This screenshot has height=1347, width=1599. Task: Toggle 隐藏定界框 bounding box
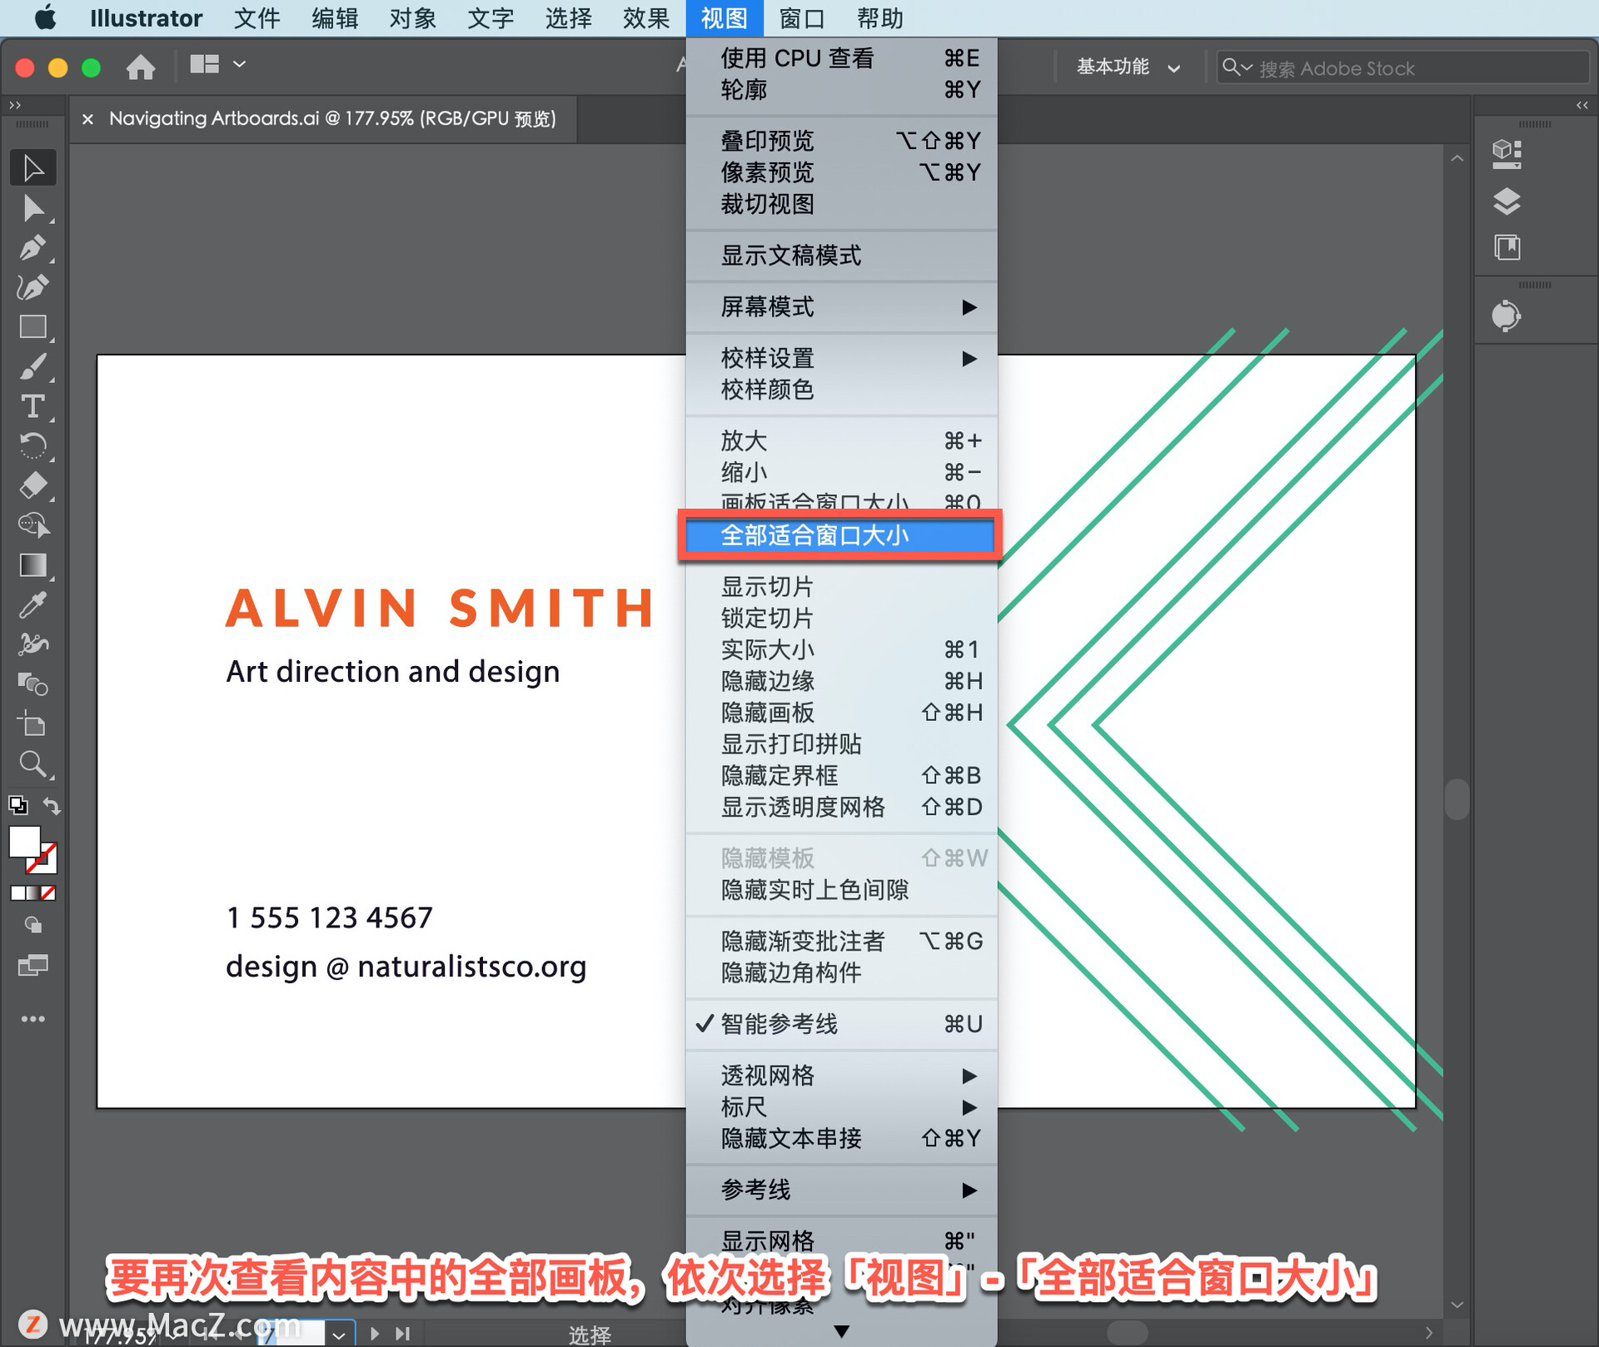point(841,775)
